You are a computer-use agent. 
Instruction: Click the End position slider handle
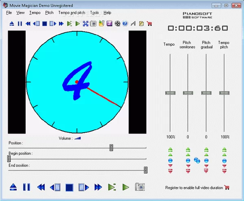pyautogui.click(x=146, y=170)
